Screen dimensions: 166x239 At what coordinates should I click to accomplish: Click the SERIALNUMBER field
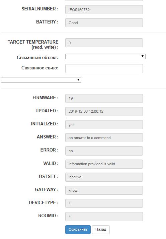click(x=104, y=10)
